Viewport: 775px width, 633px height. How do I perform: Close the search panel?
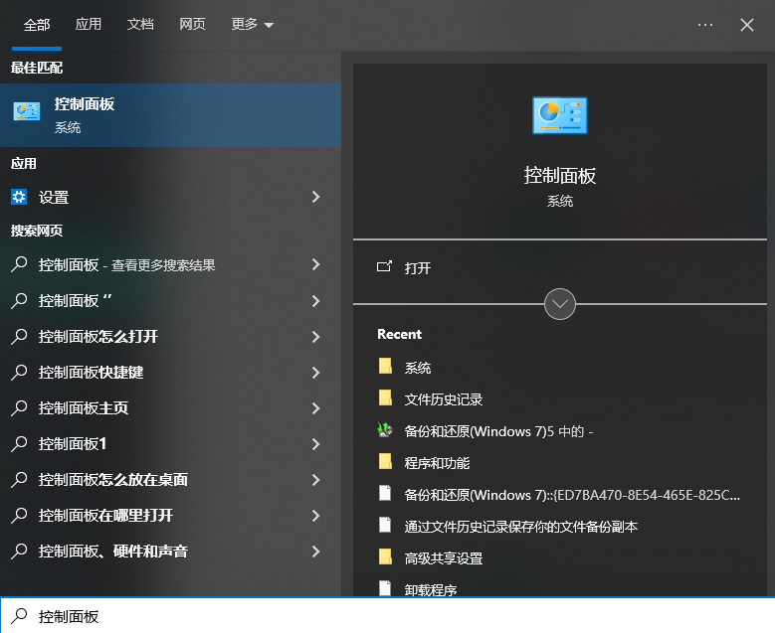(x=747, y=25)
